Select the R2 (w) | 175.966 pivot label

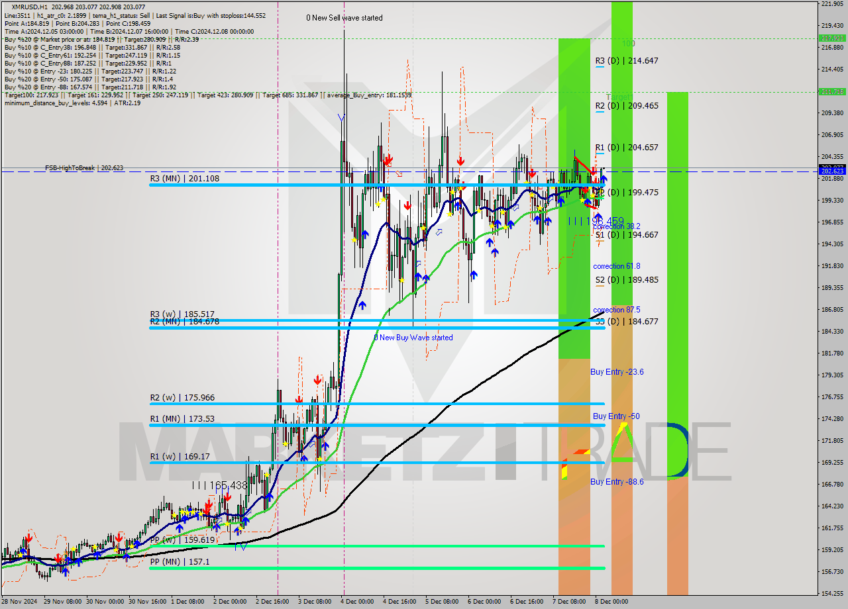click(182, 397)
